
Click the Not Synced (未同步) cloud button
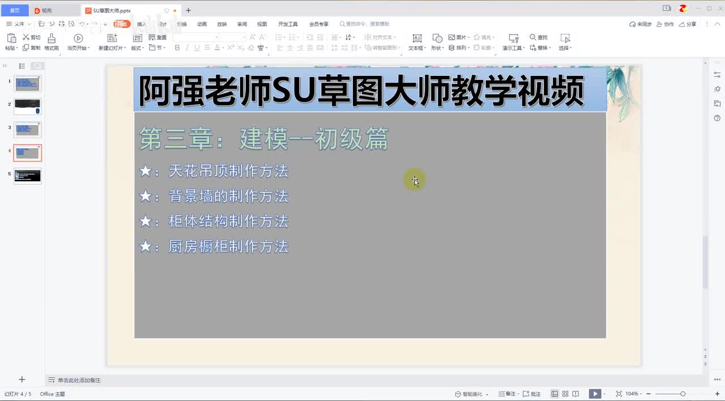(x=641, y=24)
